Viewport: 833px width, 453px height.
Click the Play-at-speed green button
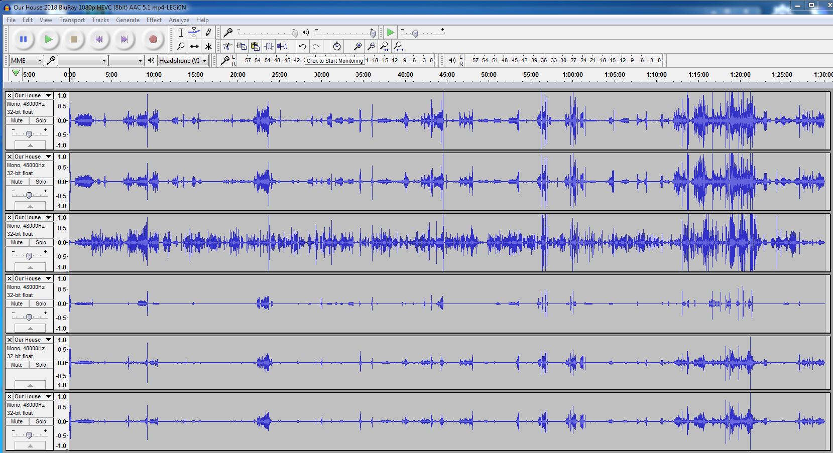[390, 33]
